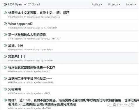Open issue "第一次参加这么大型的项目"

(x=27, y=35)
